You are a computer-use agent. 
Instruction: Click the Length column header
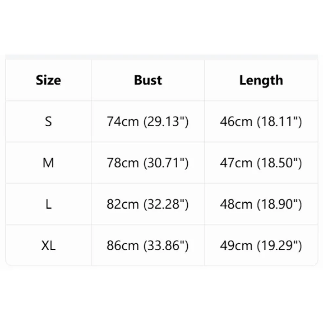point(261,80)
